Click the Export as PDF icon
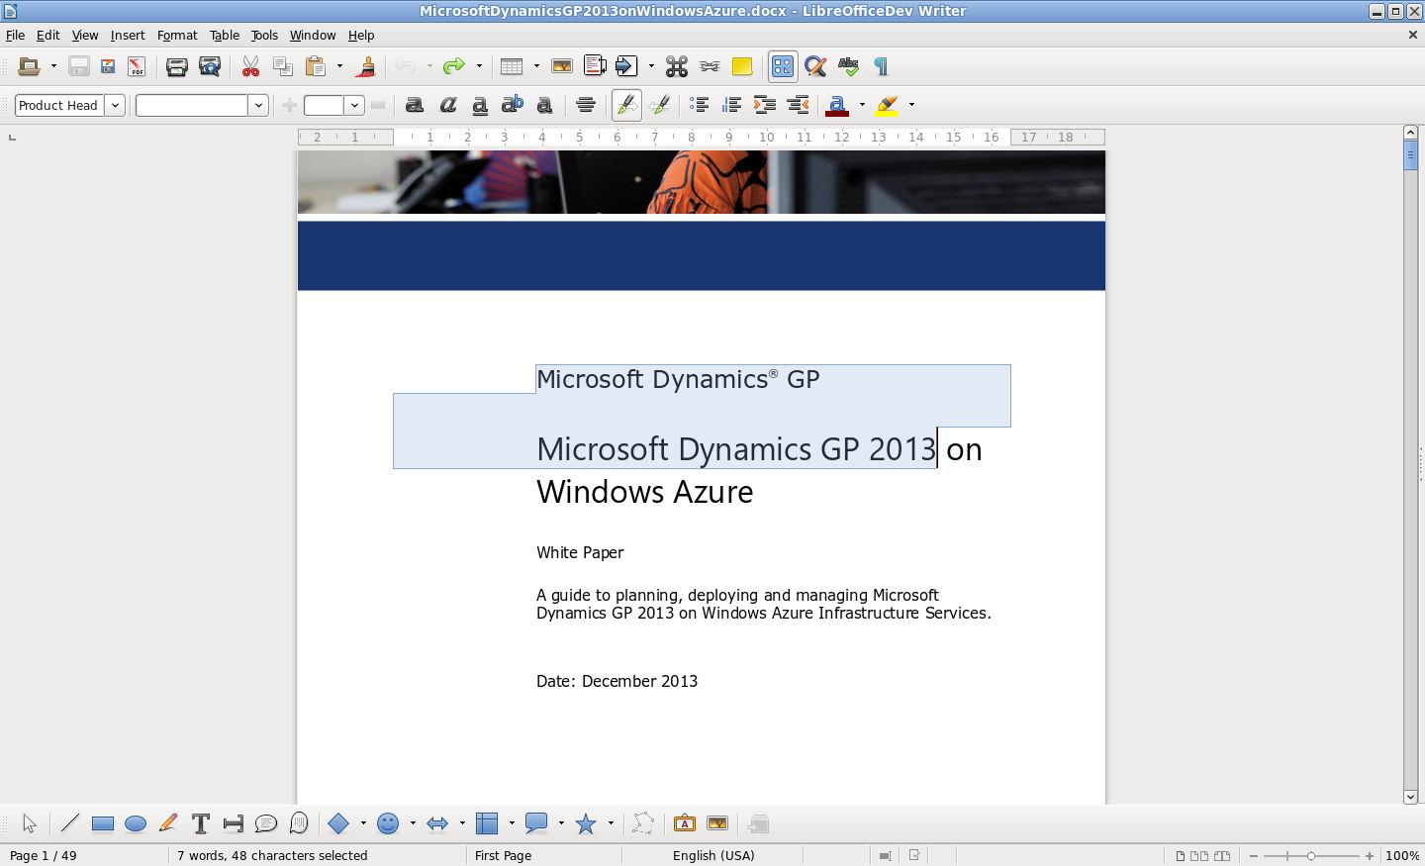This screenshot has width=1425, height=866. pos(137,67)
